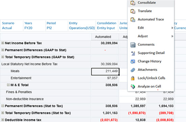This screenshot has width=186, height=122.
Task: Click the Analyze on Cell icon
Action: [133, 87]
